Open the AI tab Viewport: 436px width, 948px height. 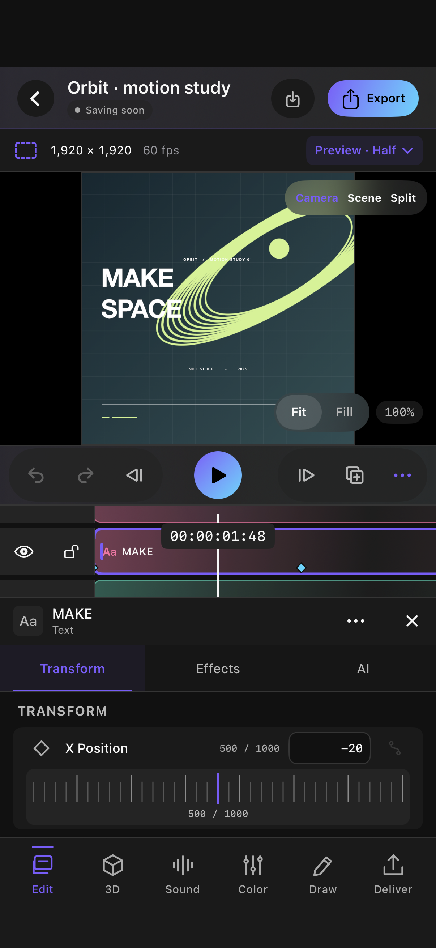click(363, 668)
